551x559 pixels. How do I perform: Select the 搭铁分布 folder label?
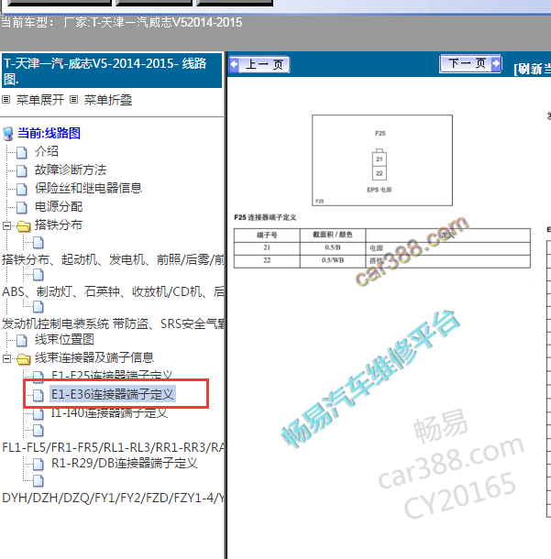59,225
